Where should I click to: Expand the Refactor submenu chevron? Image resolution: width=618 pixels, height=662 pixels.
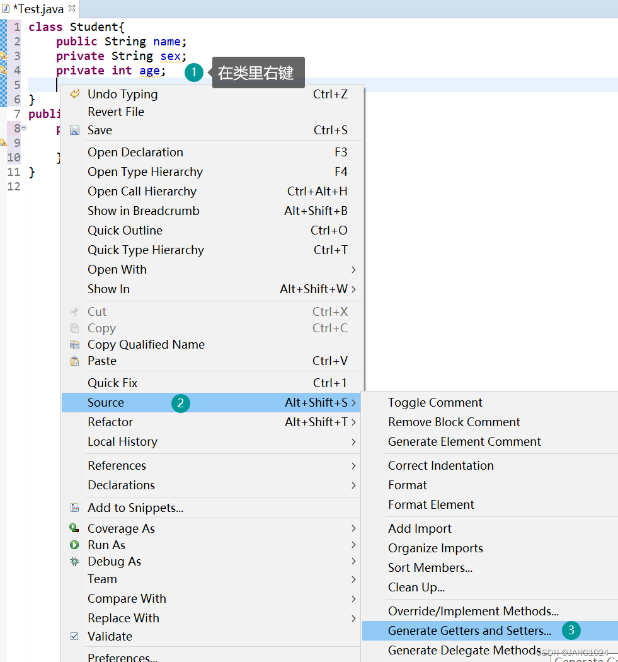coord(354,422)
